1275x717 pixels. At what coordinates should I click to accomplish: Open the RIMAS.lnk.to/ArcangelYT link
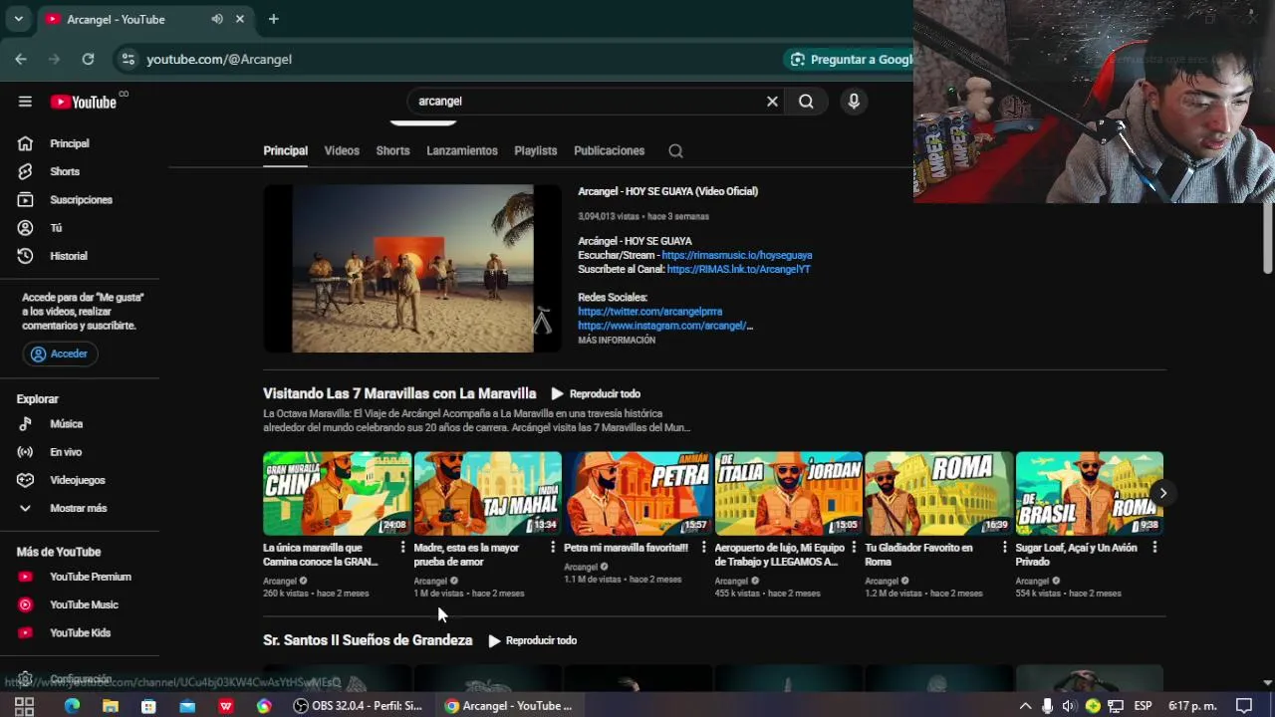(x=738, y=270)
